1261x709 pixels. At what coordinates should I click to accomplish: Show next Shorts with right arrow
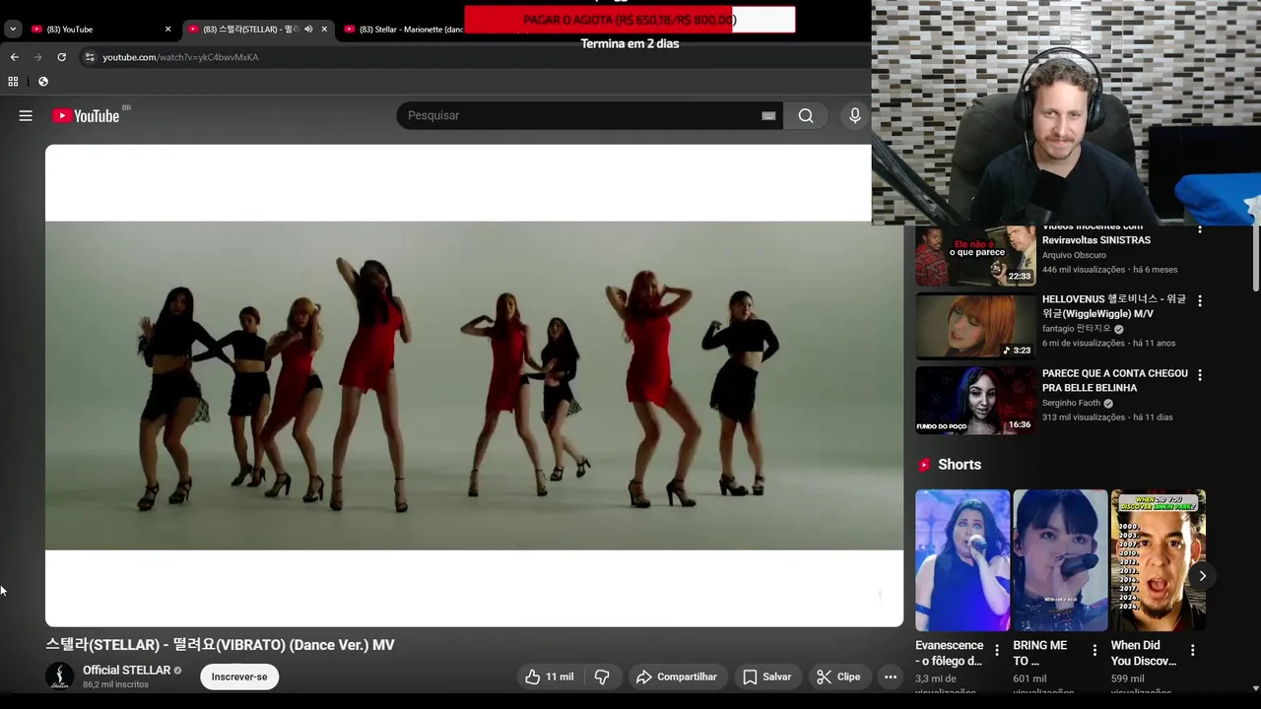pos(1202,576)
